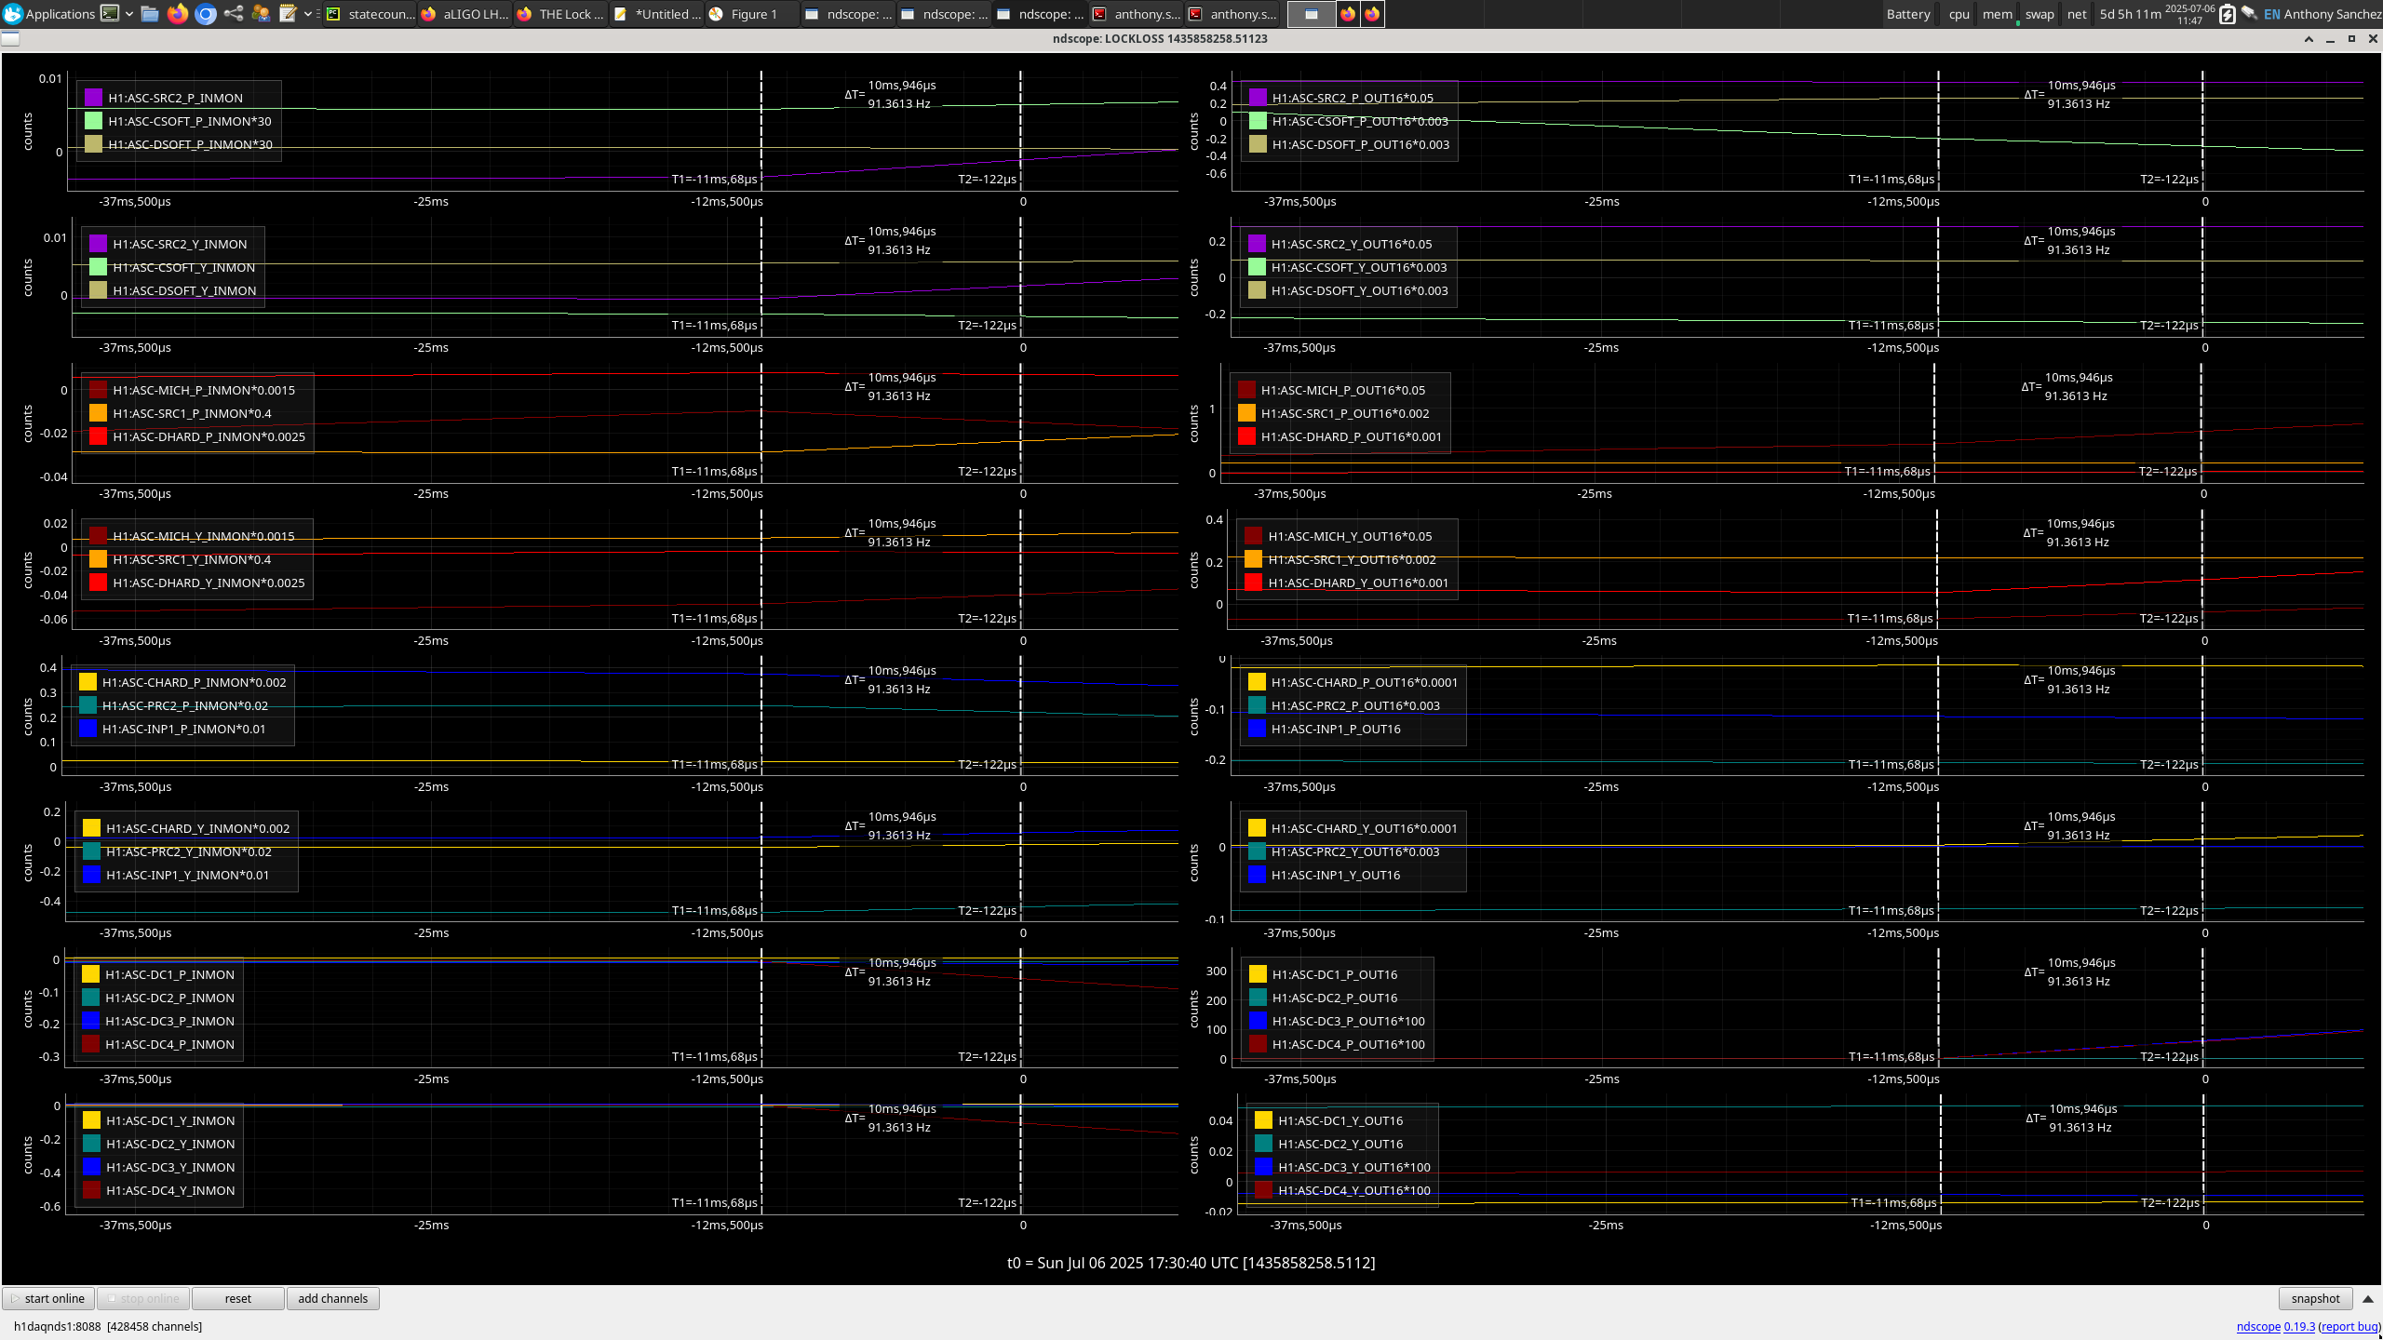Image resolution: width=2383 pixels, height=1340 pixels.
Task: Switch to THE Lock ... Firefox window
Action: coord(560,14)
